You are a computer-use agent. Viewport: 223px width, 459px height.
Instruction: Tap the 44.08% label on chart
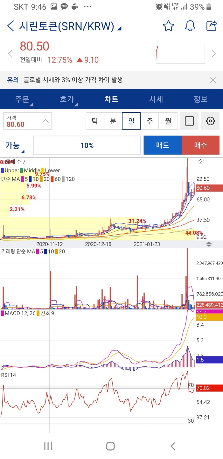pyautogui.click(x=194, y=233)
